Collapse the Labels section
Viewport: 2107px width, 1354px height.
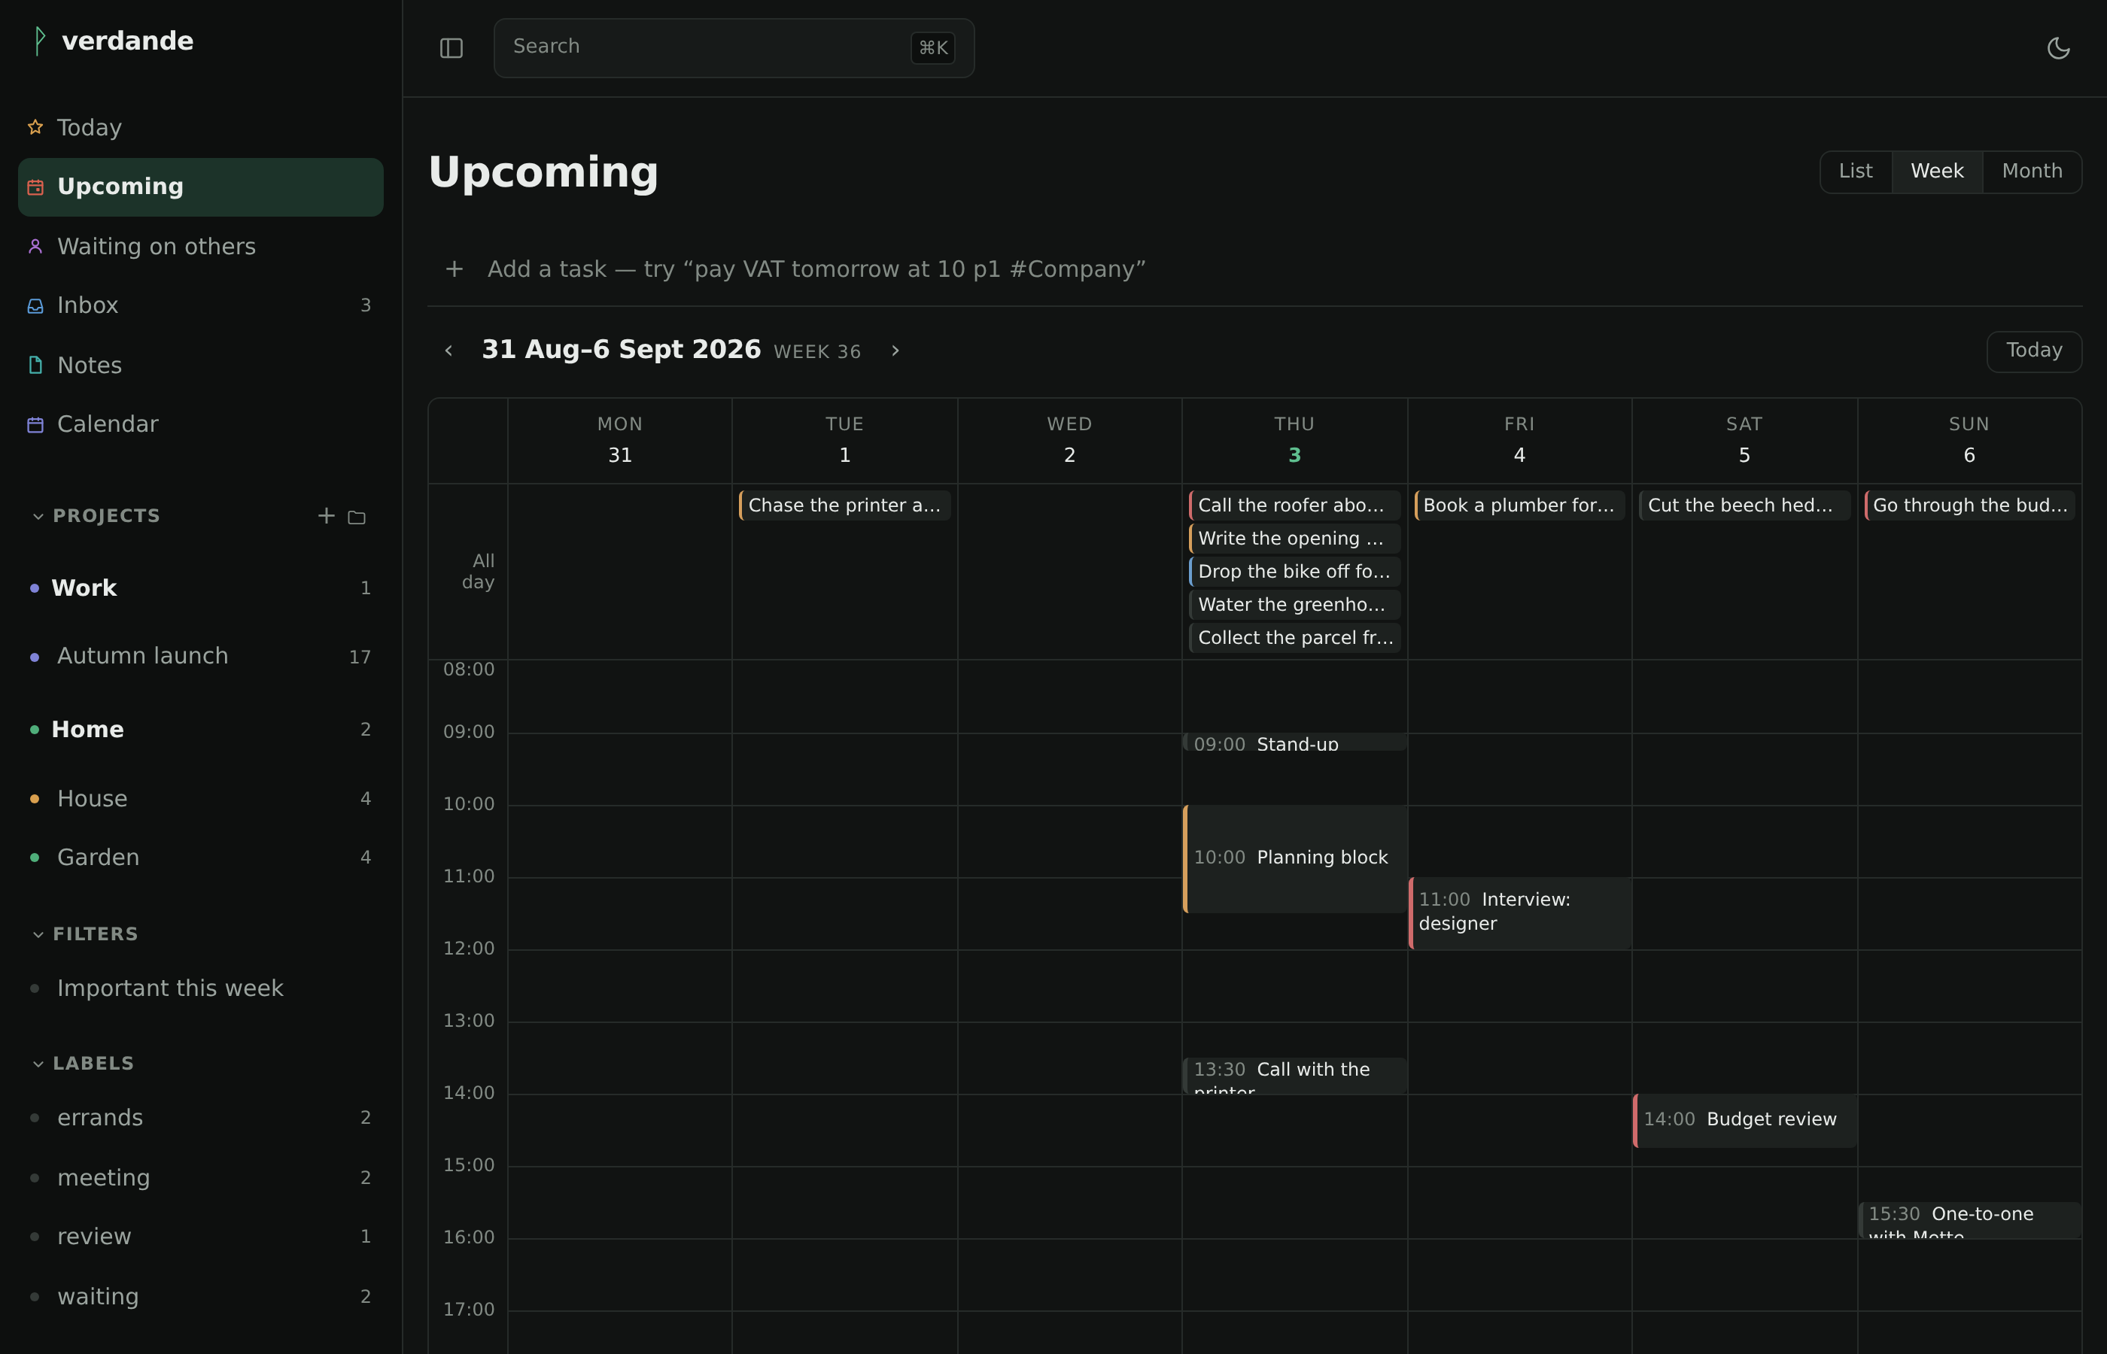[x=38, y=1064]
